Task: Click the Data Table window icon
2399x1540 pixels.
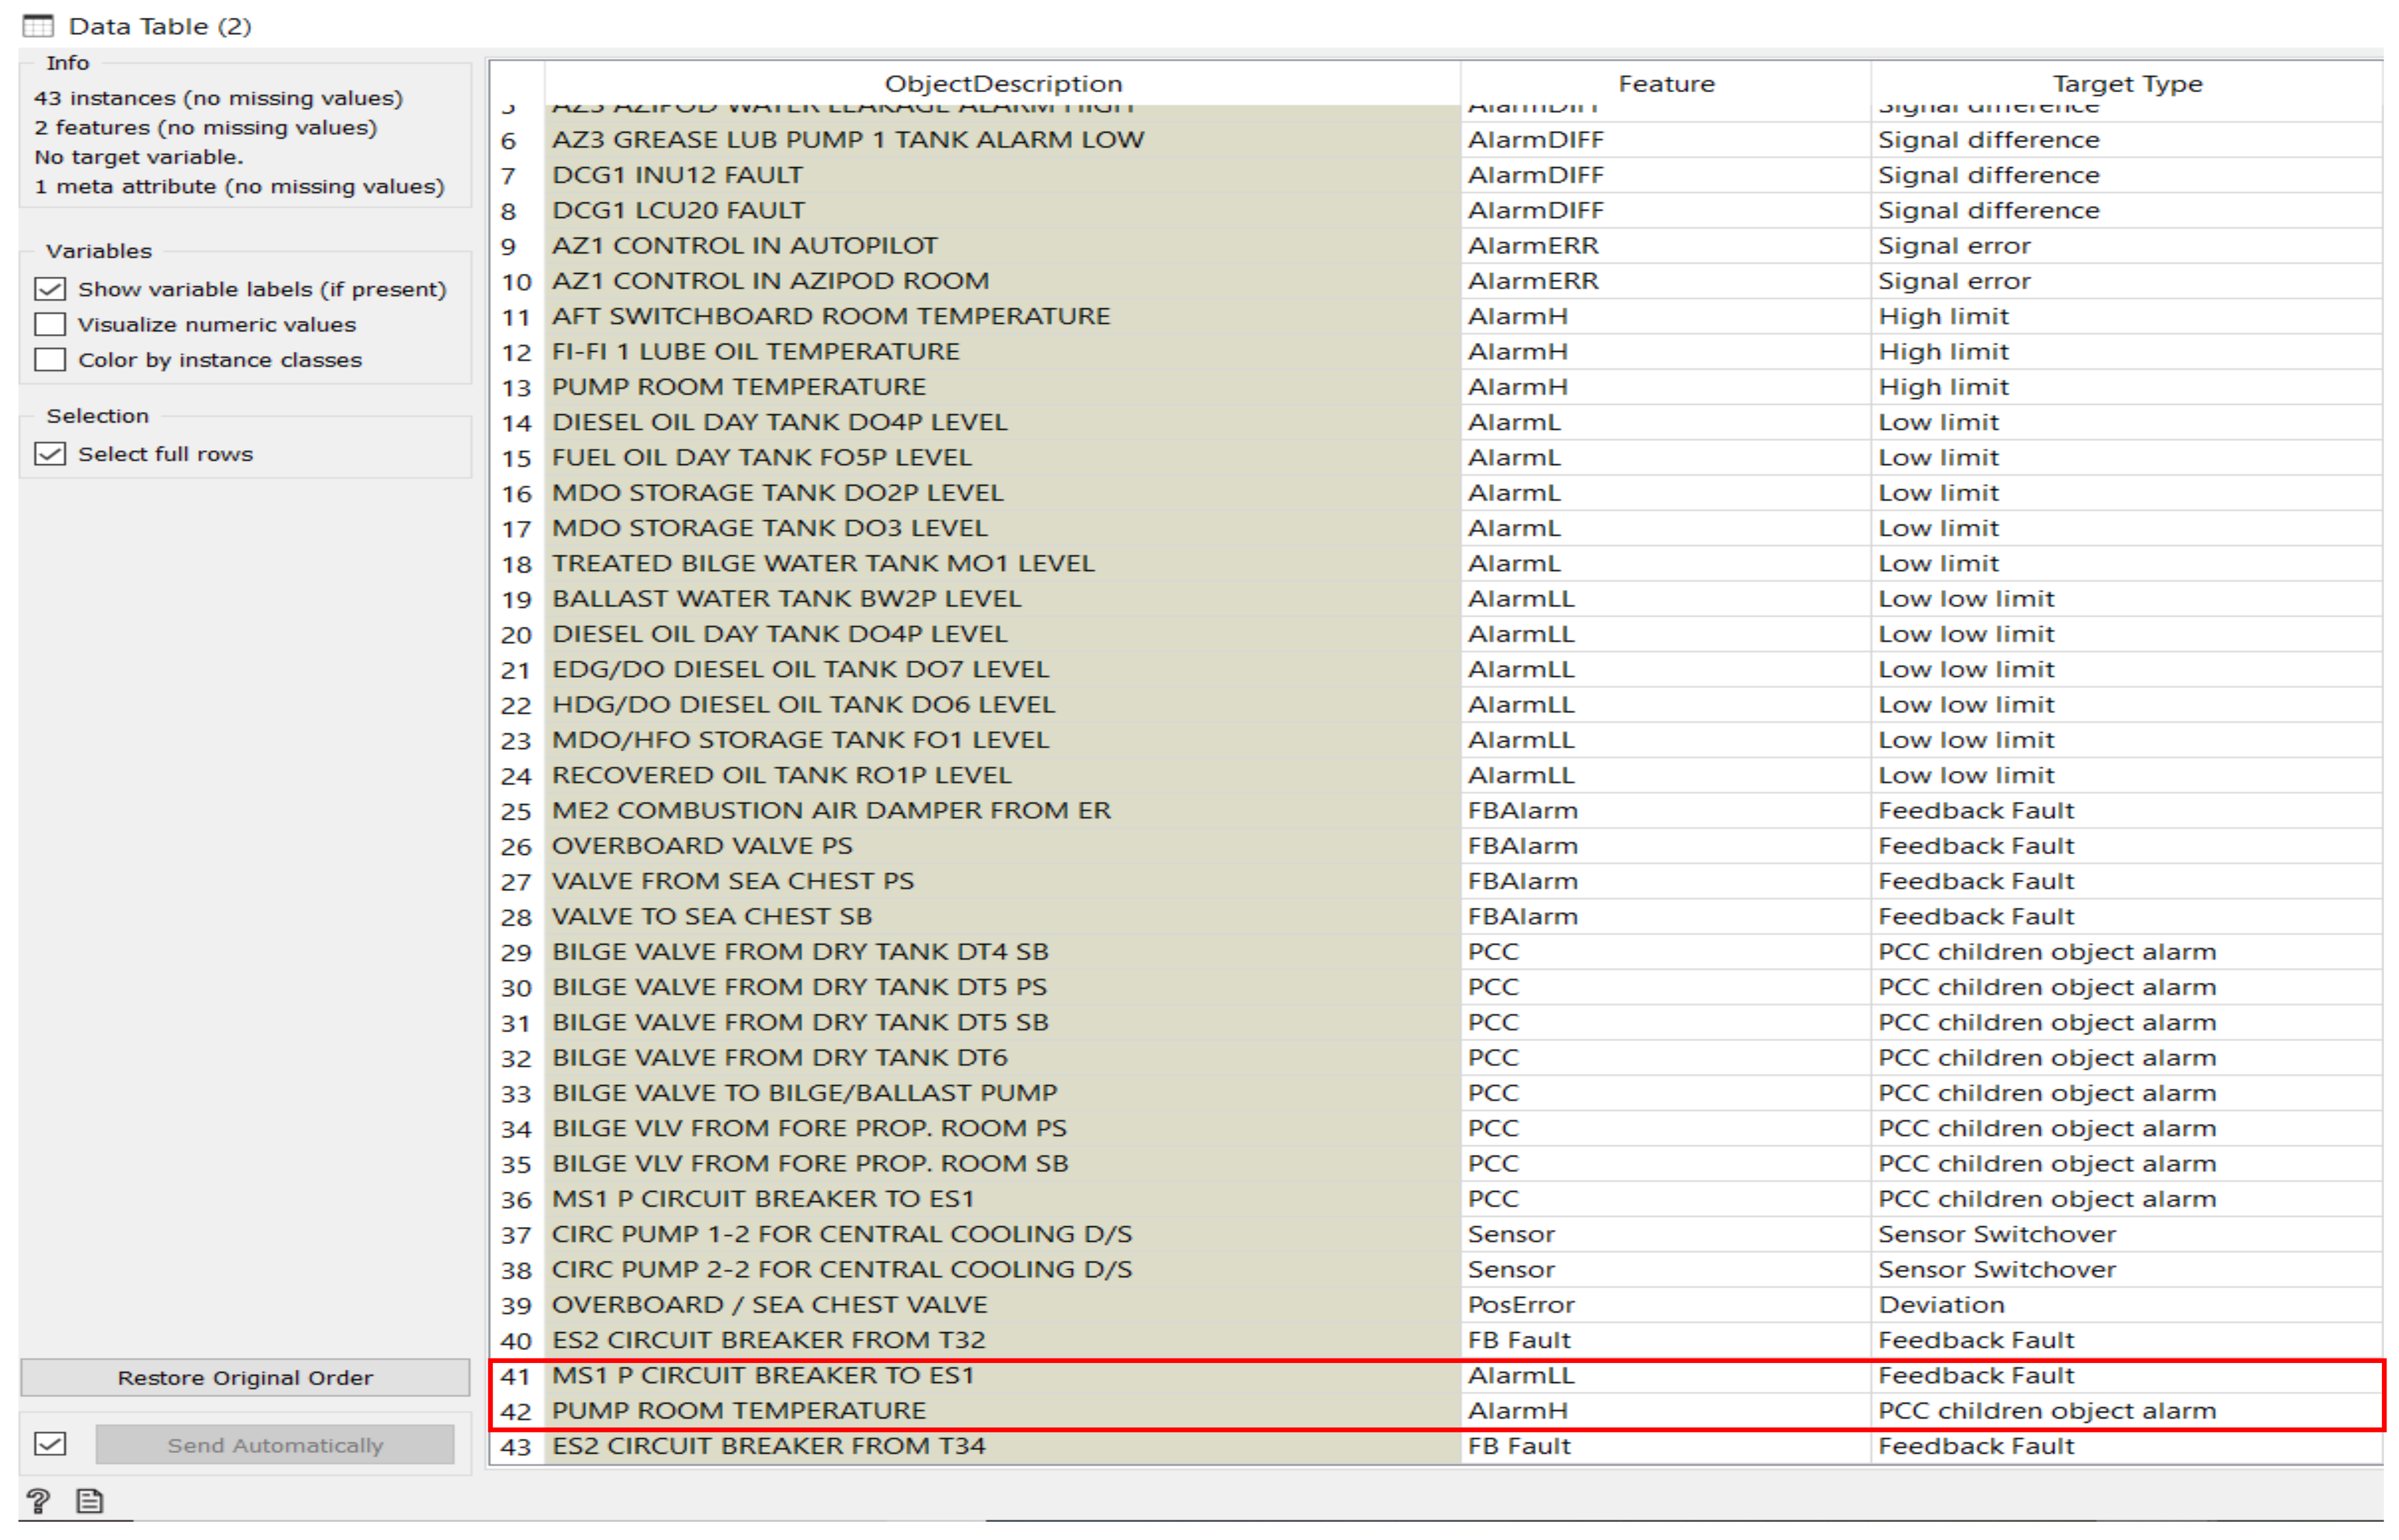Action: (x=37, y=25)
